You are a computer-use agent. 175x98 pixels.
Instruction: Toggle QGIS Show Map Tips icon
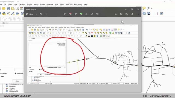pos(144,8)
